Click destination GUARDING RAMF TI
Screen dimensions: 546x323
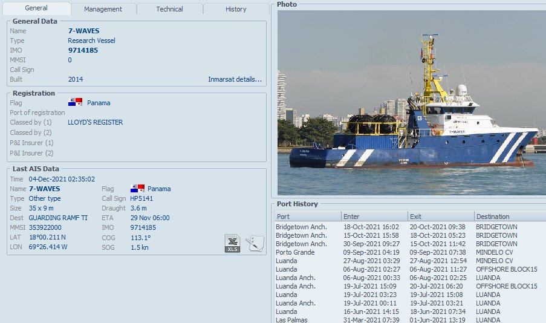click(x=58, y=218)
